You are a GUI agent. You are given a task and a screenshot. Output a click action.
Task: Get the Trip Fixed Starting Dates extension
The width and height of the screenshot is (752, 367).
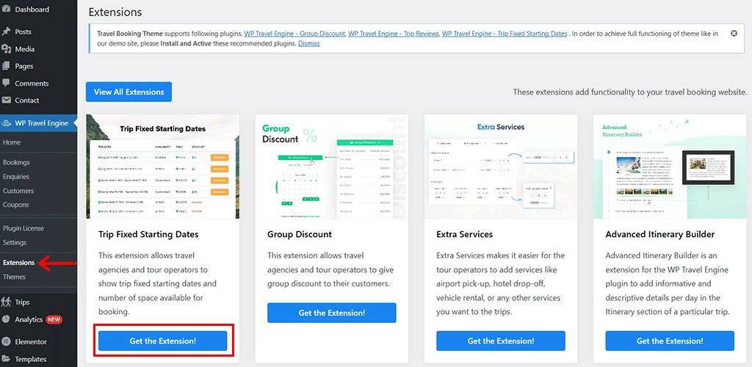162,341
